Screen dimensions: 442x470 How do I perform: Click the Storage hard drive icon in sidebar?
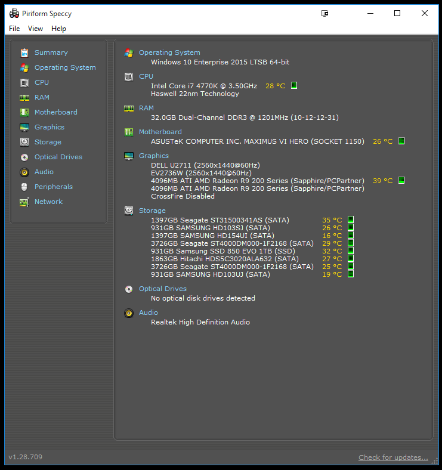(x=24, y=142)
